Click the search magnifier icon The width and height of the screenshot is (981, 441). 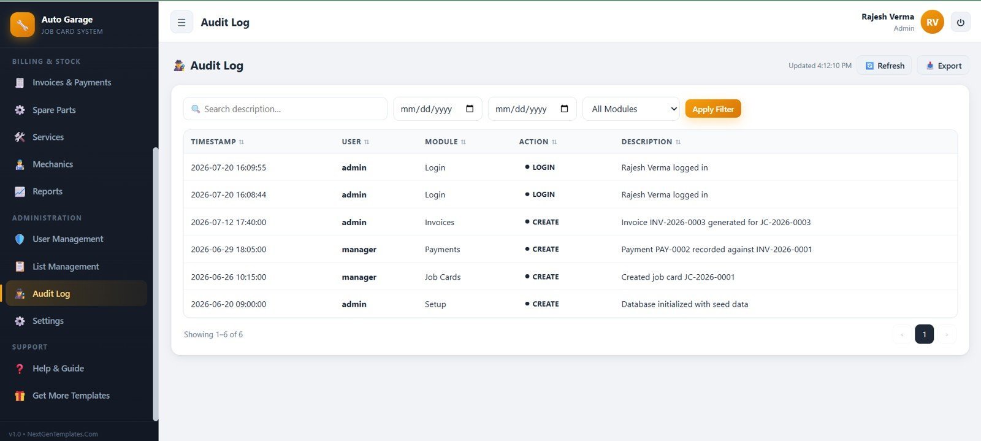[x=196, y=109]
